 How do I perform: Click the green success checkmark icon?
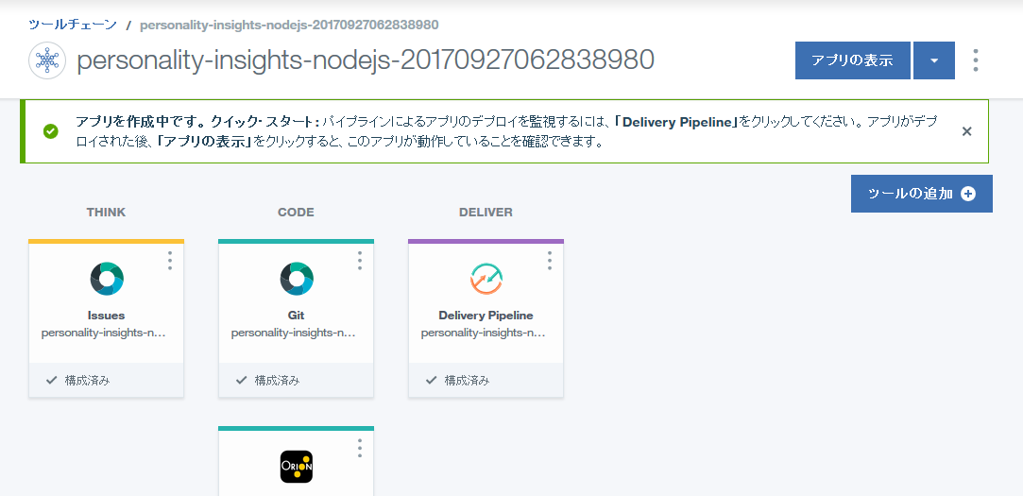click(50, 131)
